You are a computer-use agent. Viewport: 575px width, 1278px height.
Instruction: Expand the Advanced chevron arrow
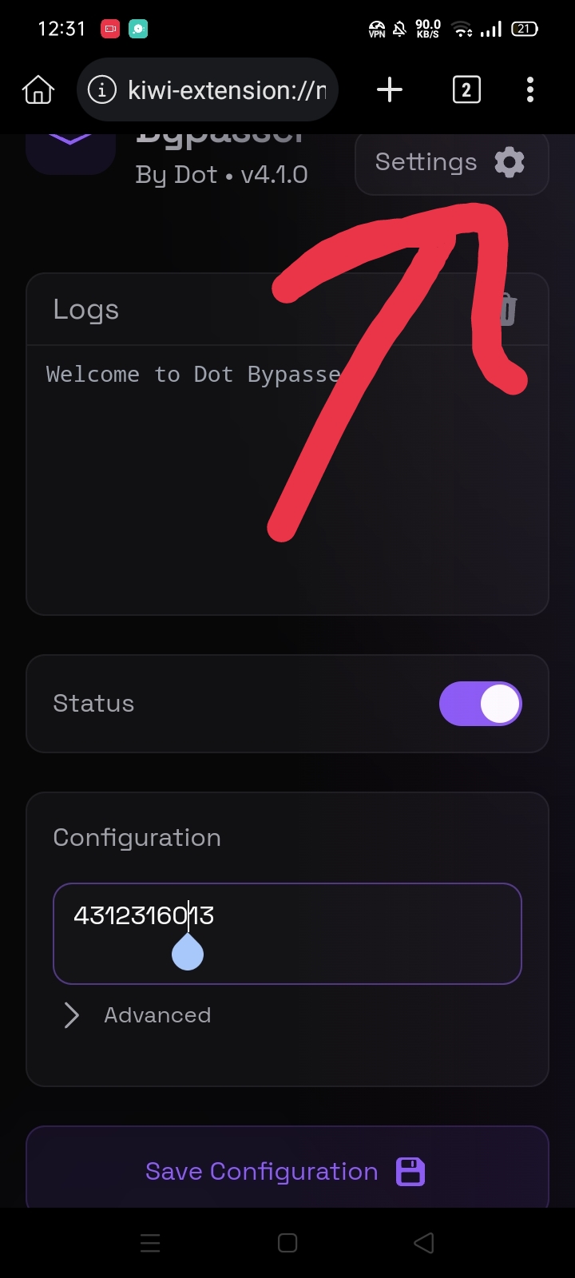[72, 1015]
